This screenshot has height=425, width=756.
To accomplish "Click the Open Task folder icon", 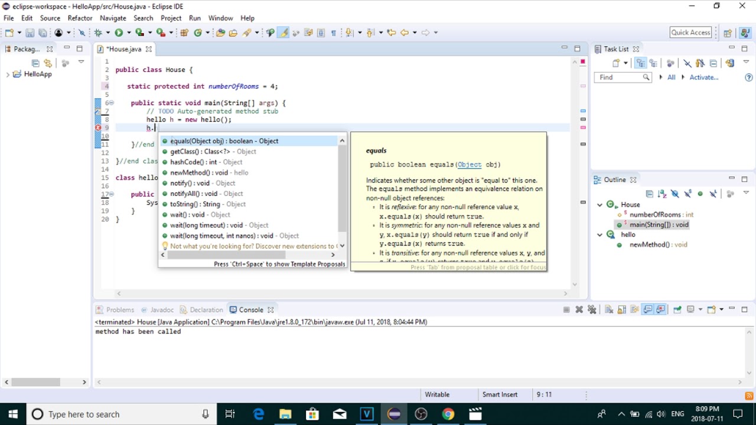I will 233,32.
